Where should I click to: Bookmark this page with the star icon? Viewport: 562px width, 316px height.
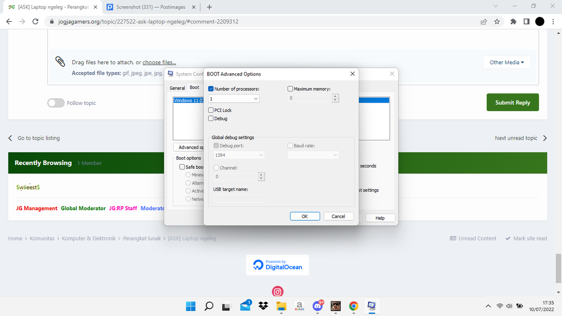click(497, 22)
